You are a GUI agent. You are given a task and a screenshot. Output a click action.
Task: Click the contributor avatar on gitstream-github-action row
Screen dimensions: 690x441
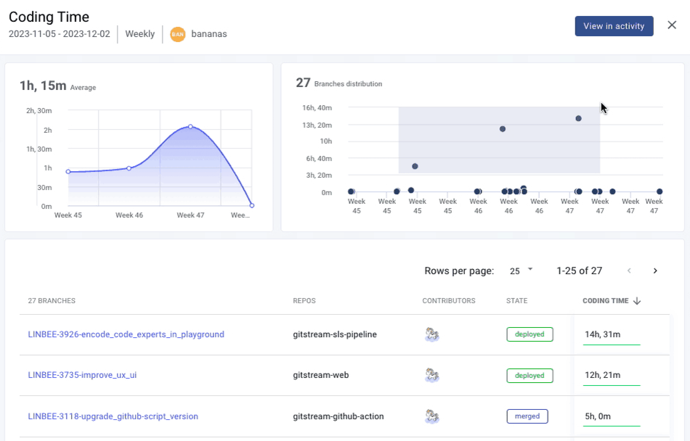tap(432, 416)
